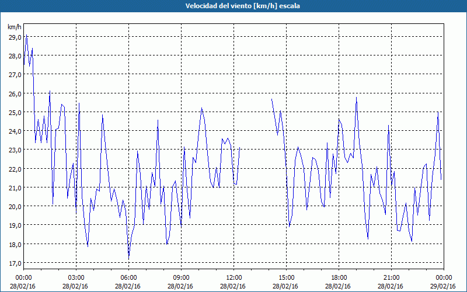Click the 22,0 y-axis value

(15, 169)
